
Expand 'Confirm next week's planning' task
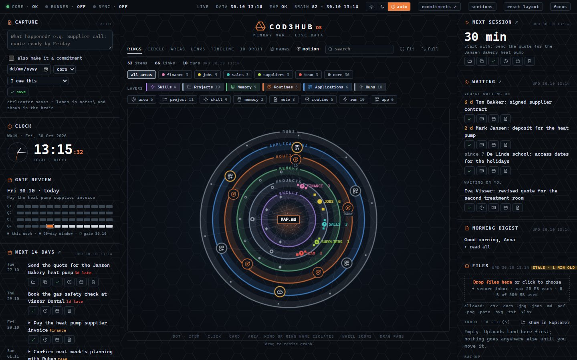[x=30, y=352]
